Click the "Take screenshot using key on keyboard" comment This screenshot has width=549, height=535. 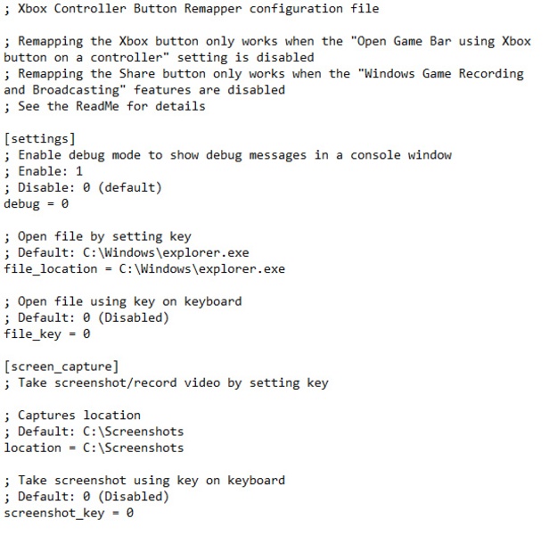(144, 480)
